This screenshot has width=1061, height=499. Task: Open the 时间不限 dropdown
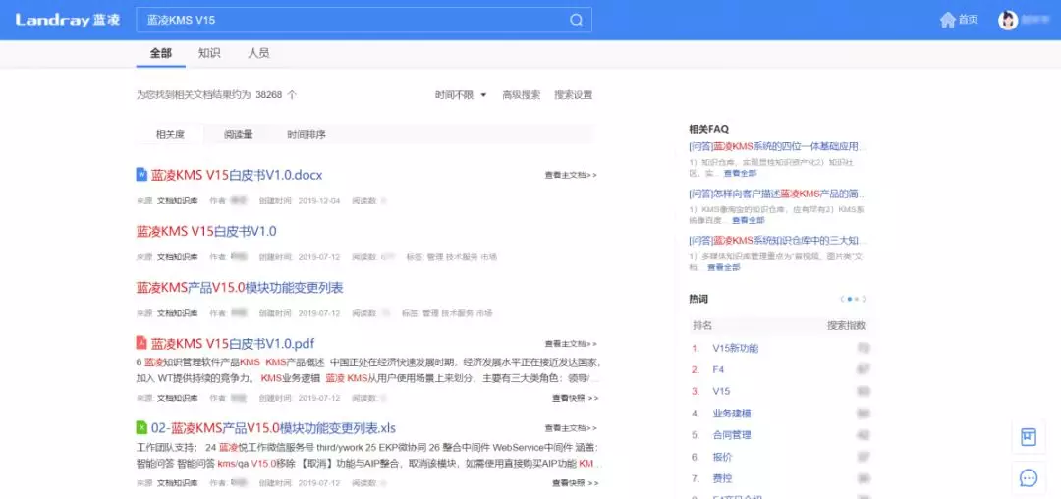point(461,95)
